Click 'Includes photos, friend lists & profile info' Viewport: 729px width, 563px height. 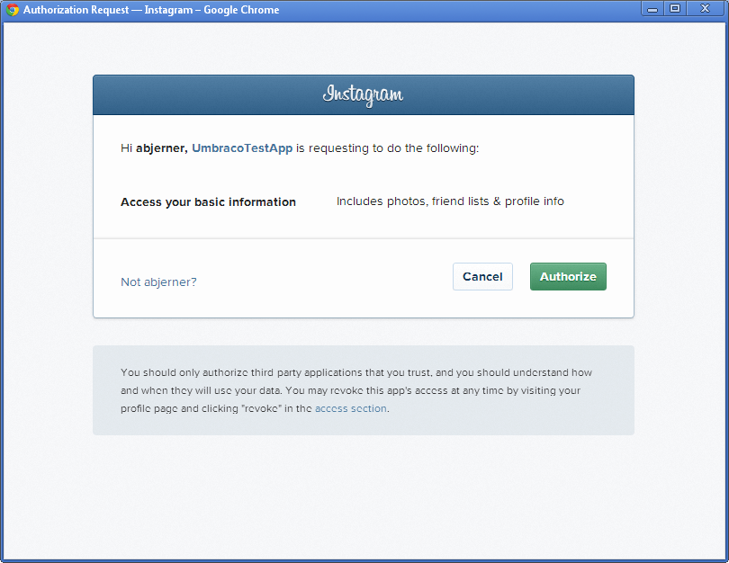click(450, 201)
